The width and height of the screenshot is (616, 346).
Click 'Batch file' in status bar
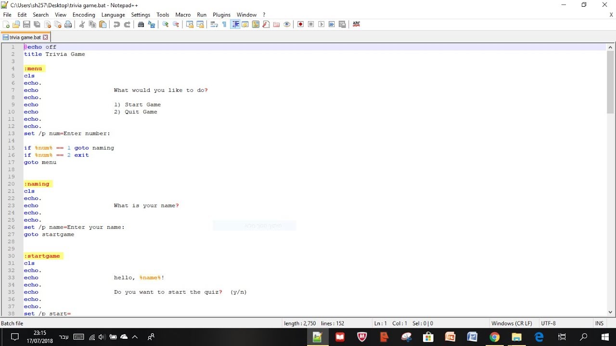click(x=12, y=323)
